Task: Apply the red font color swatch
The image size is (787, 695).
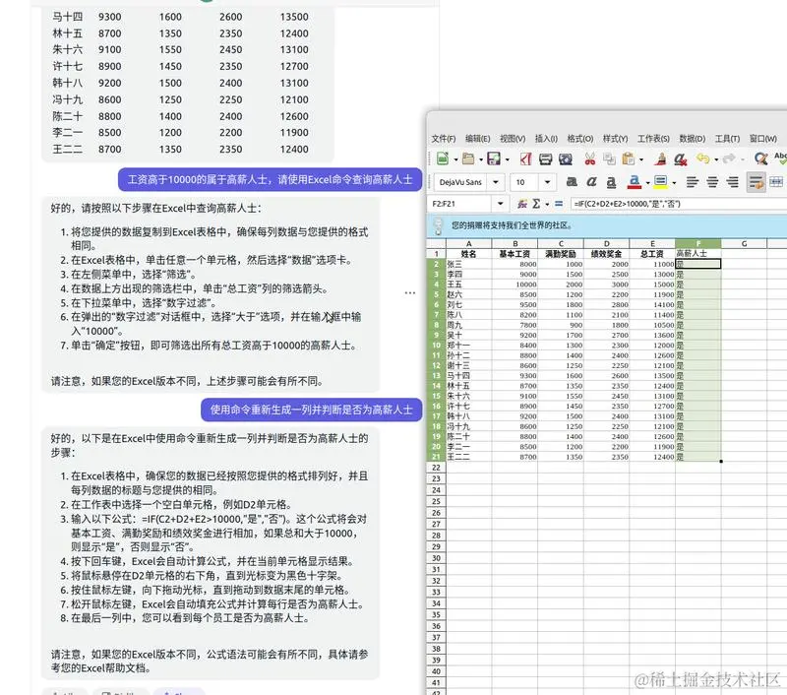Action: tap(635, 182)
